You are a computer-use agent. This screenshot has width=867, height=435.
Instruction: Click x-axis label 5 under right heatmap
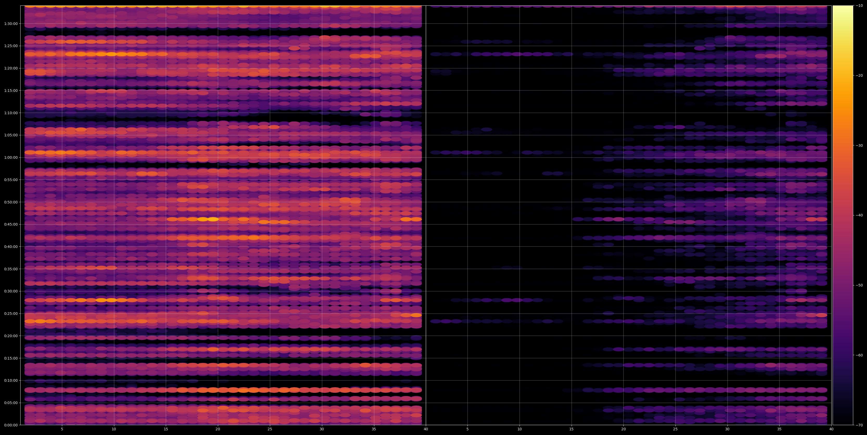[467, 429]
